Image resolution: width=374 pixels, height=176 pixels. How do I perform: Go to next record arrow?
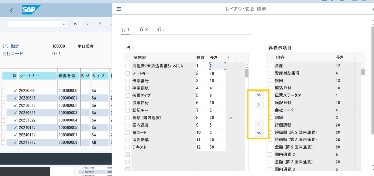point(100,24)
